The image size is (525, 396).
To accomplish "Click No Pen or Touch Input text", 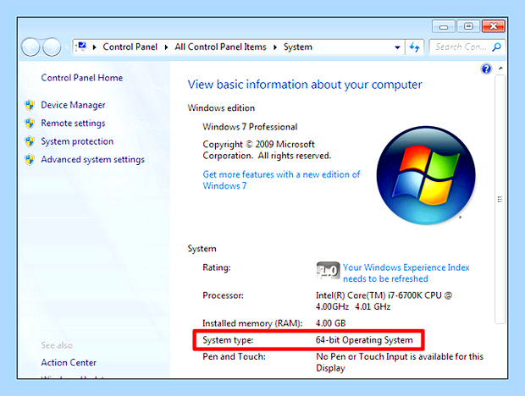I will [x=400, y=362].
